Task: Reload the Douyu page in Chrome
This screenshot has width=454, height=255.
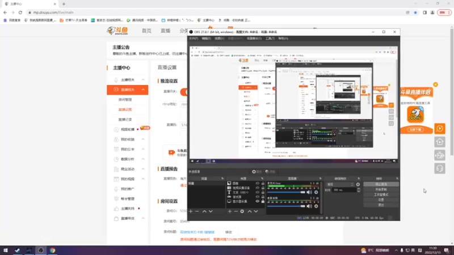Action: coord(20,12)
